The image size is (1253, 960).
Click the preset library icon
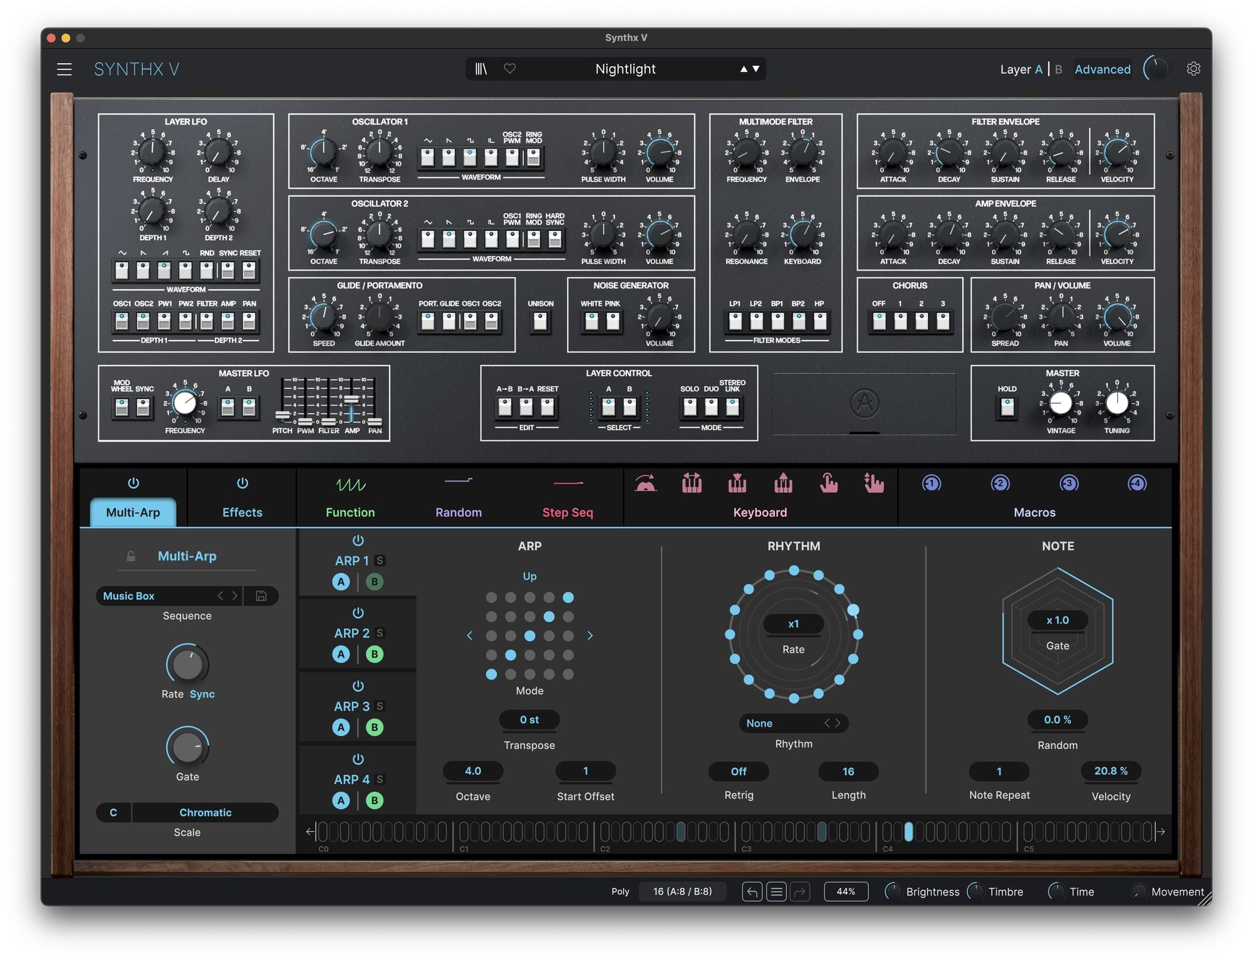click(x=481, y=69)
